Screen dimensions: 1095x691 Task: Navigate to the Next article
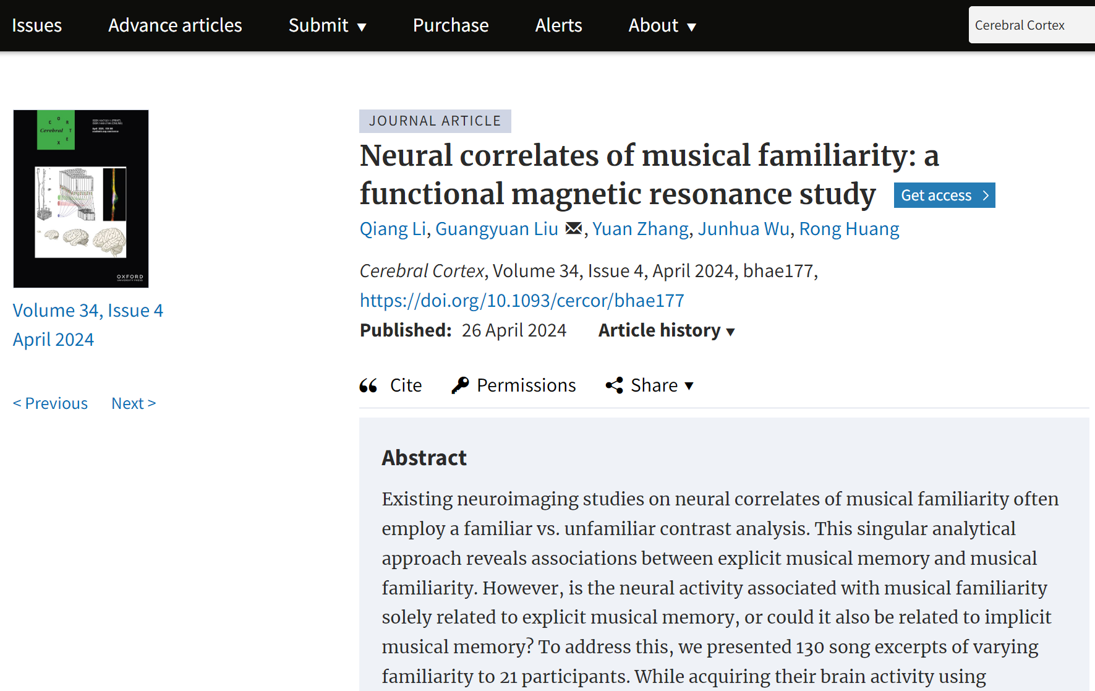click(134, 403)
